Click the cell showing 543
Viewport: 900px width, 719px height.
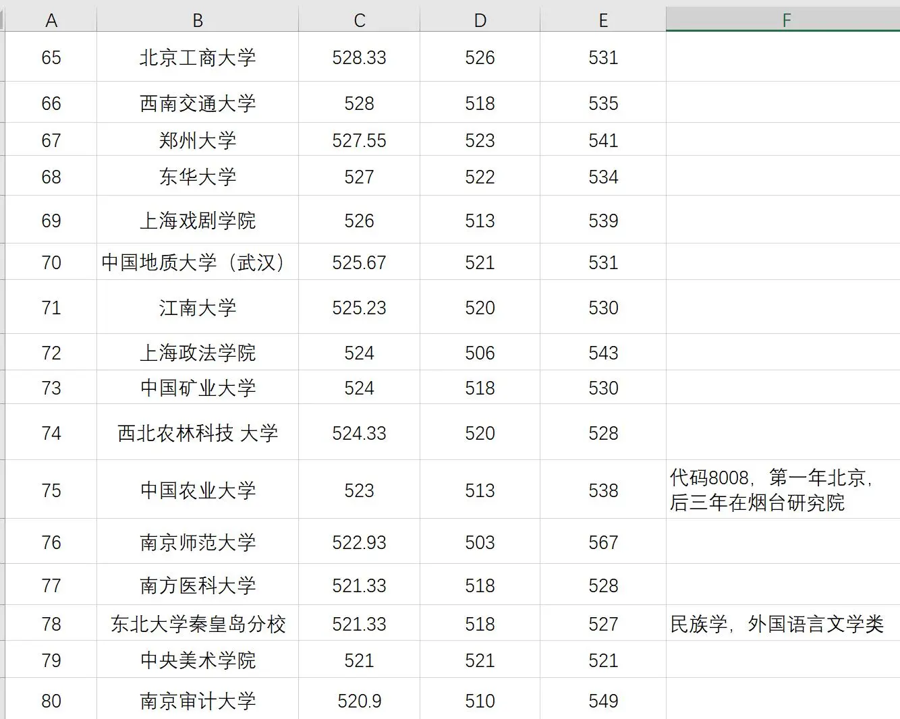(602, 351)
